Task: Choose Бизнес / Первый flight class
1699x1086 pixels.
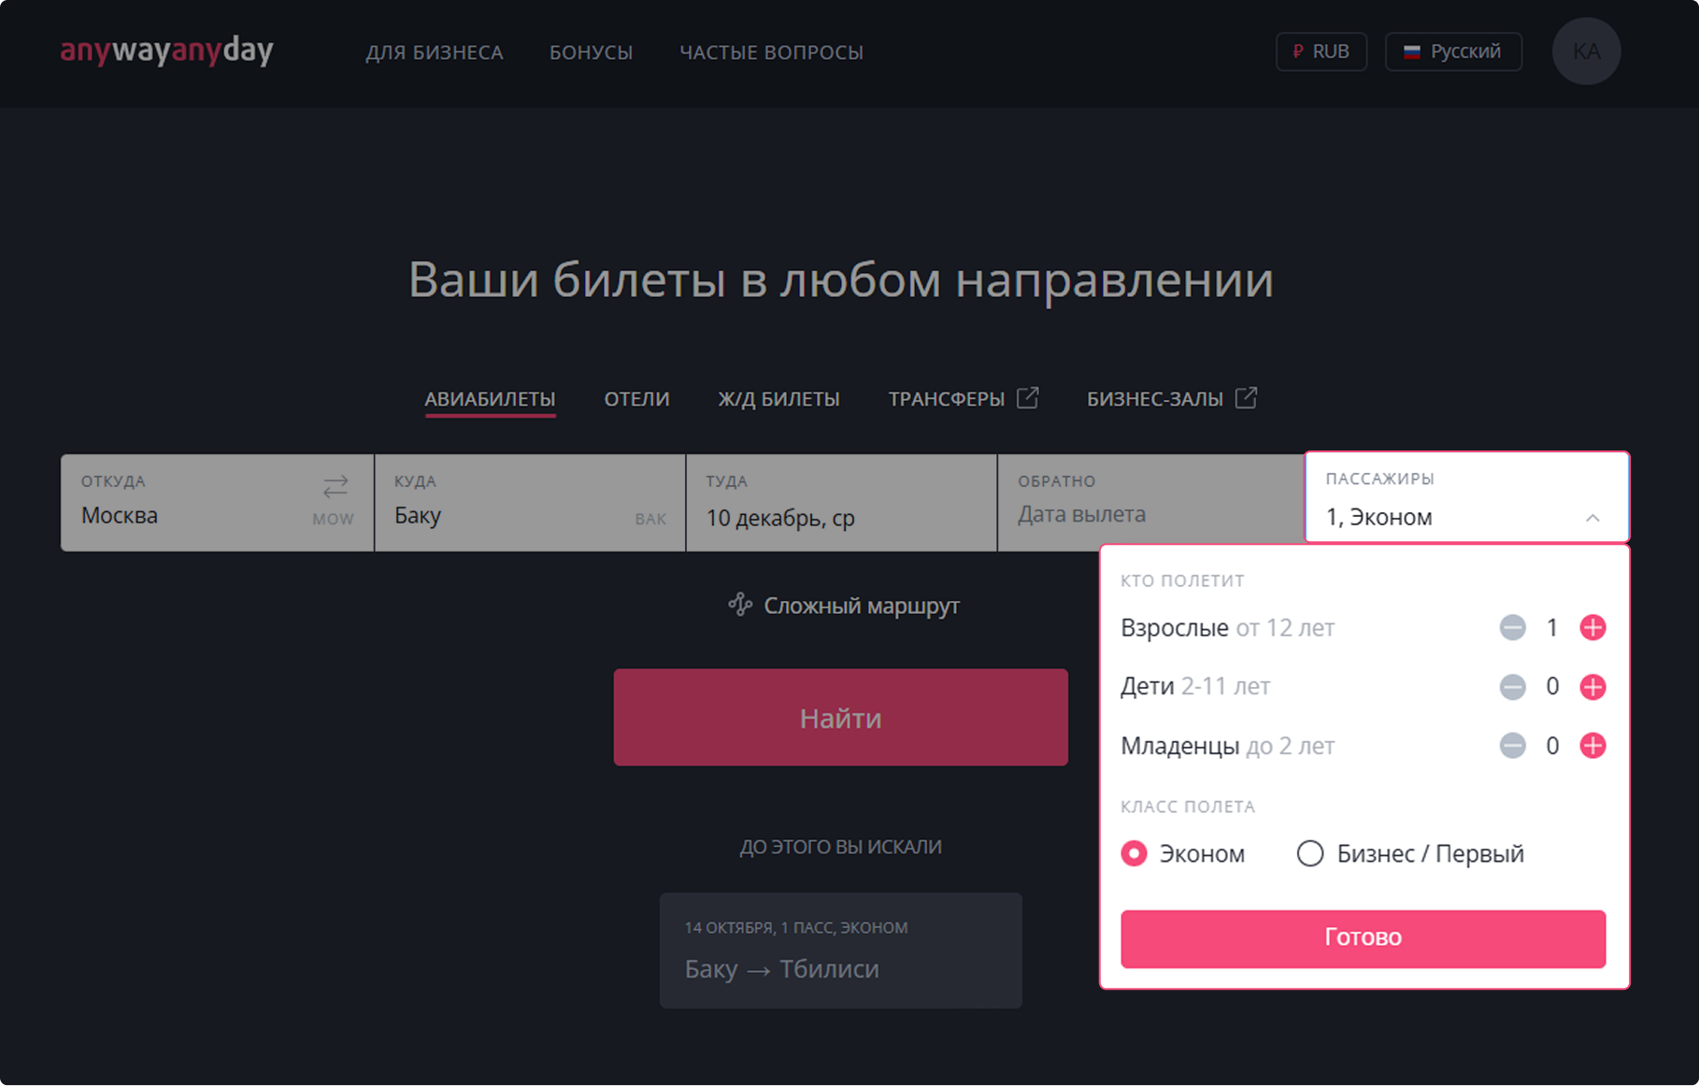Action: click(1310, 853)
